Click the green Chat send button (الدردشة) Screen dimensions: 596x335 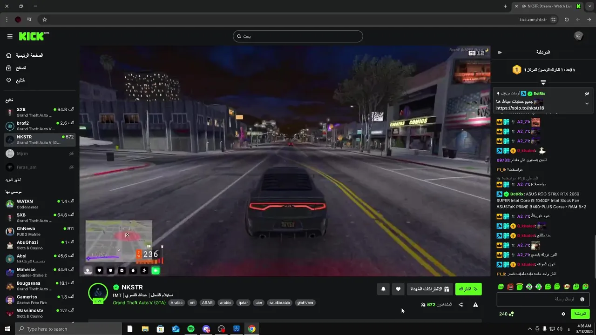tap(580, 314)
